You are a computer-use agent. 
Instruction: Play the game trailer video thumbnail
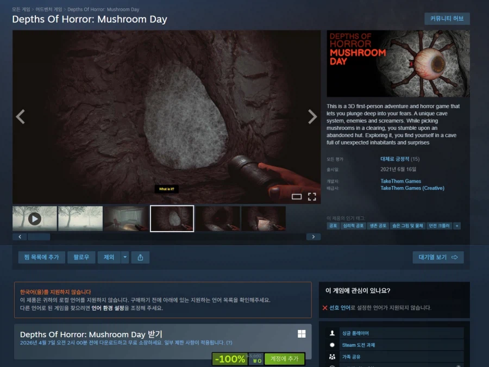tap(34, 217)
